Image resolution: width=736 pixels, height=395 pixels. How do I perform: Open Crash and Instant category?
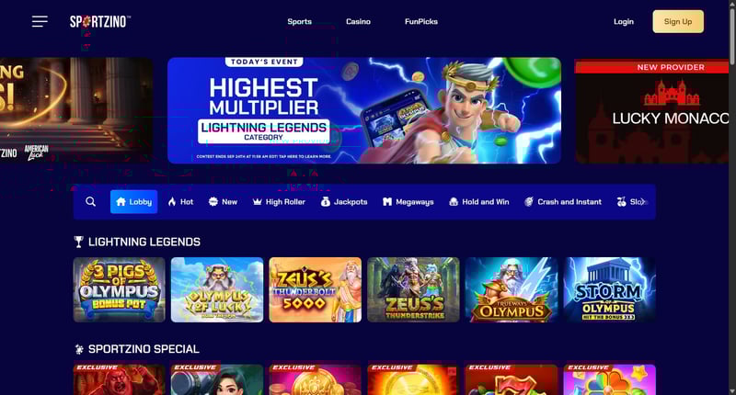(563, 202)
